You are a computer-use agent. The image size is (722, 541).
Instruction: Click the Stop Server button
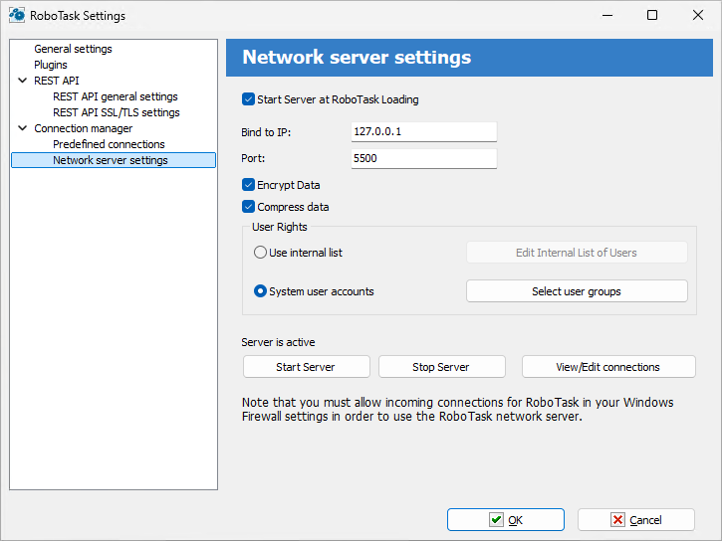tap(441, 367)
